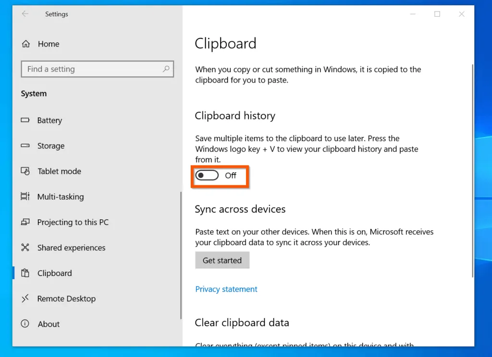The height and width of the screenshot is (357, 492).
Task: Maximize the Settings window
Action: pyautogui.click(x=437, y=14)
